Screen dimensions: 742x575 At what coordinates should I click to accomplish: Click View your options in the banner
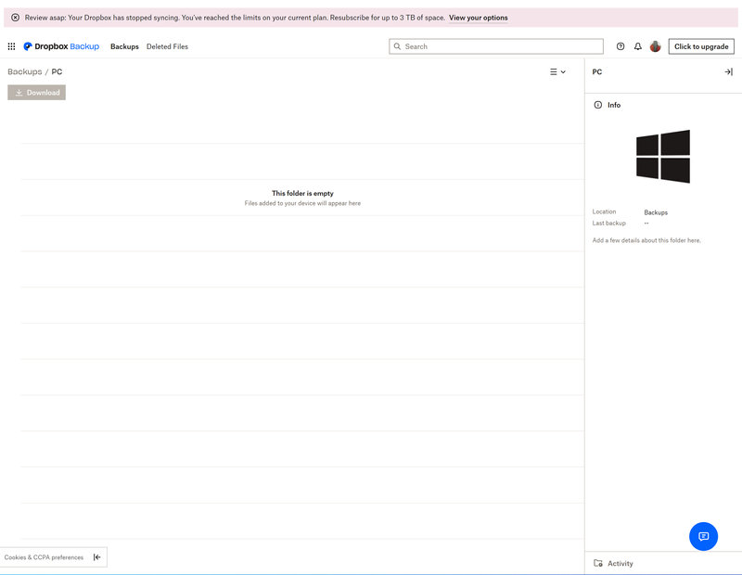click(479, 17)
